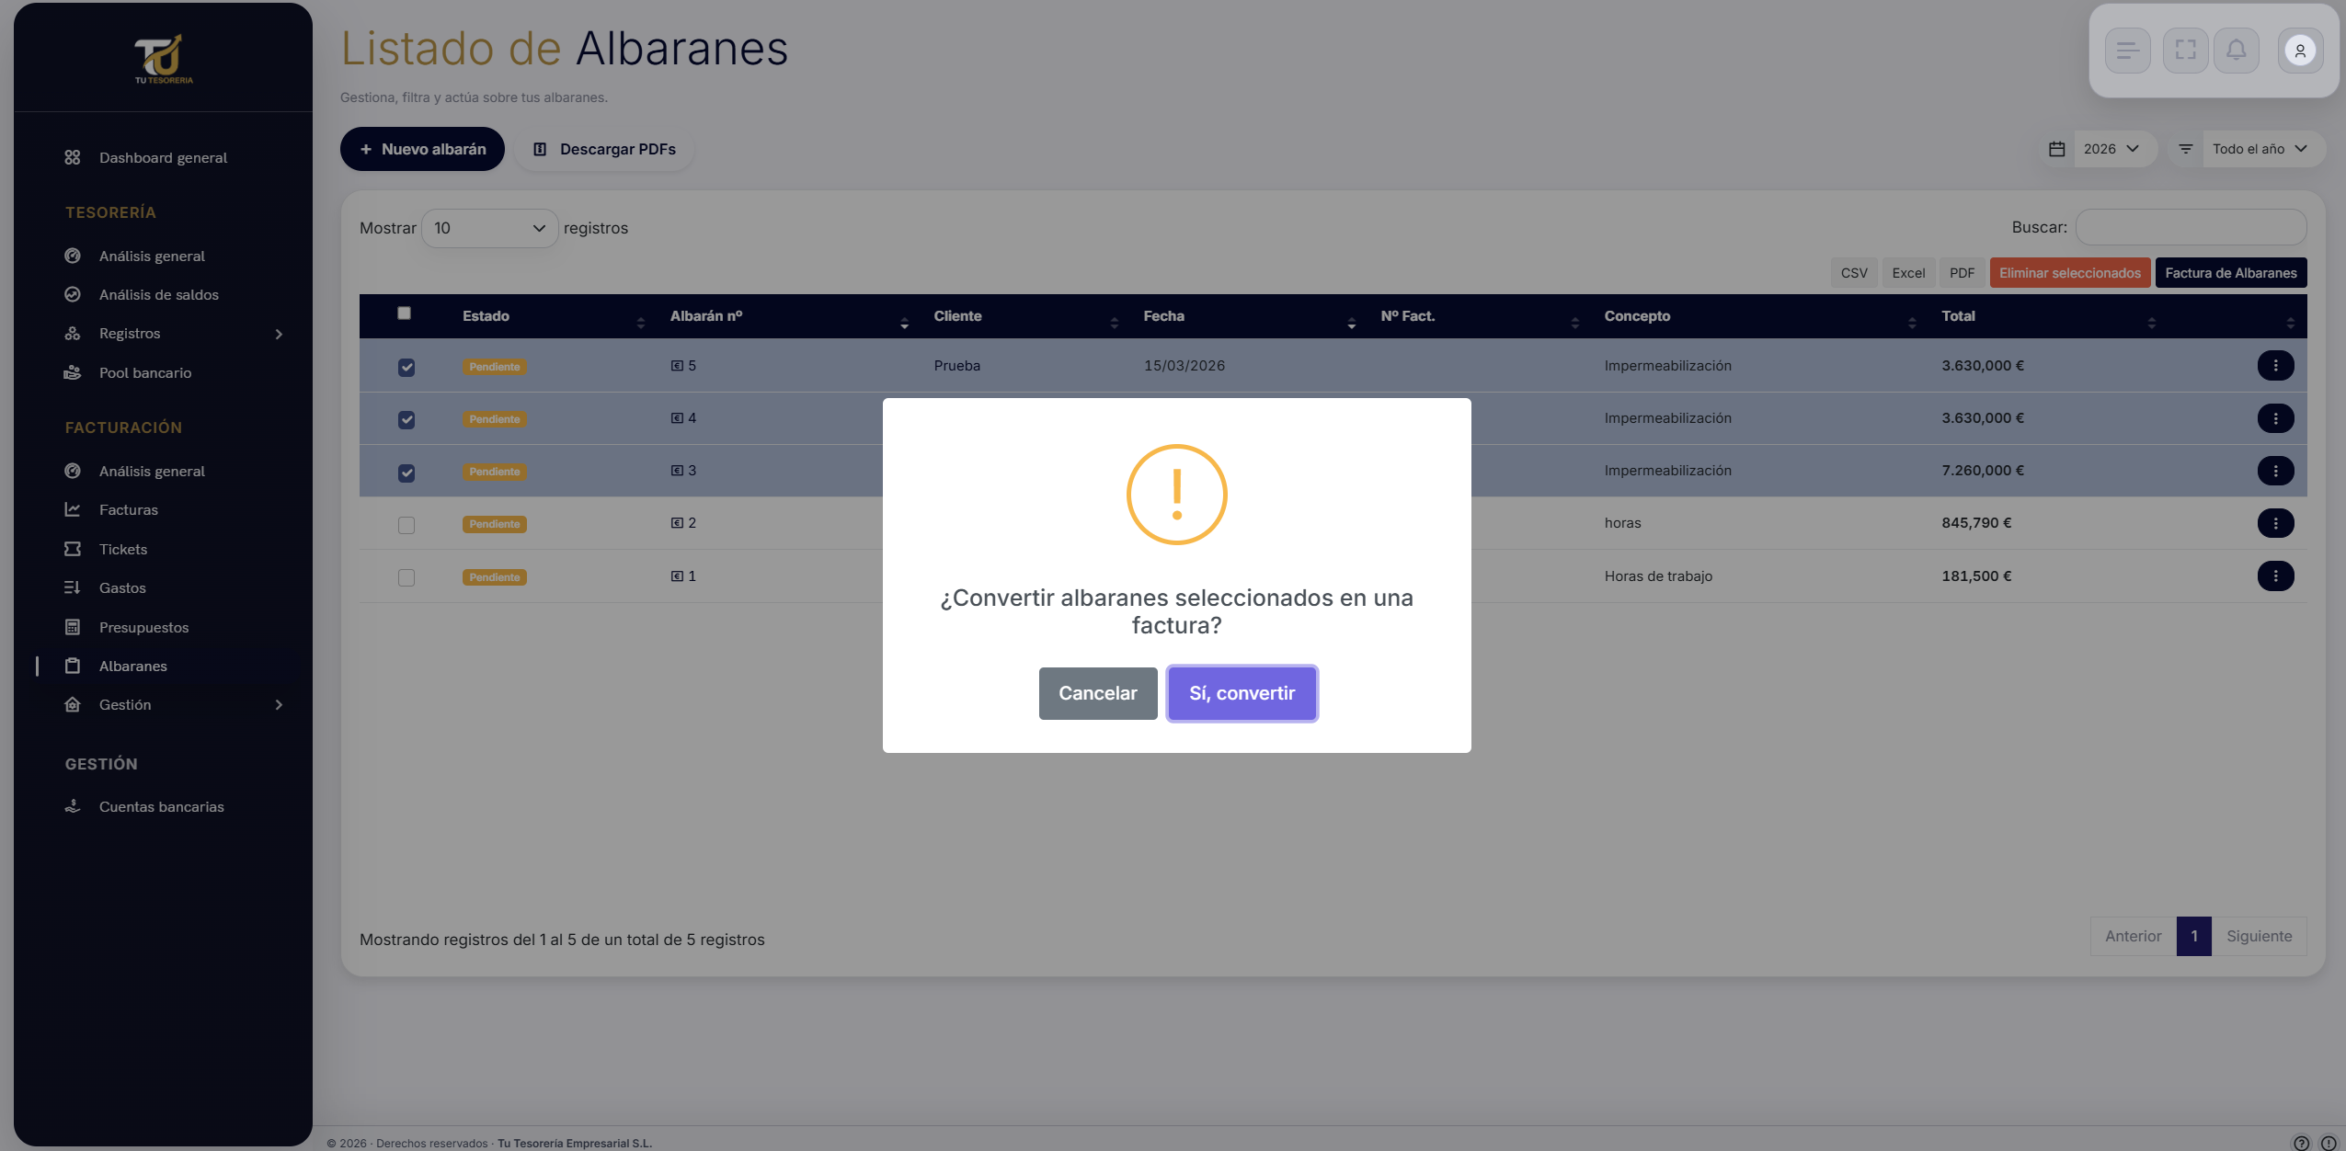Image resolution: width=2346 pixels, height=1151 pixels.
Task: Click the calendar icon beside 2026
Action: 2057,149
